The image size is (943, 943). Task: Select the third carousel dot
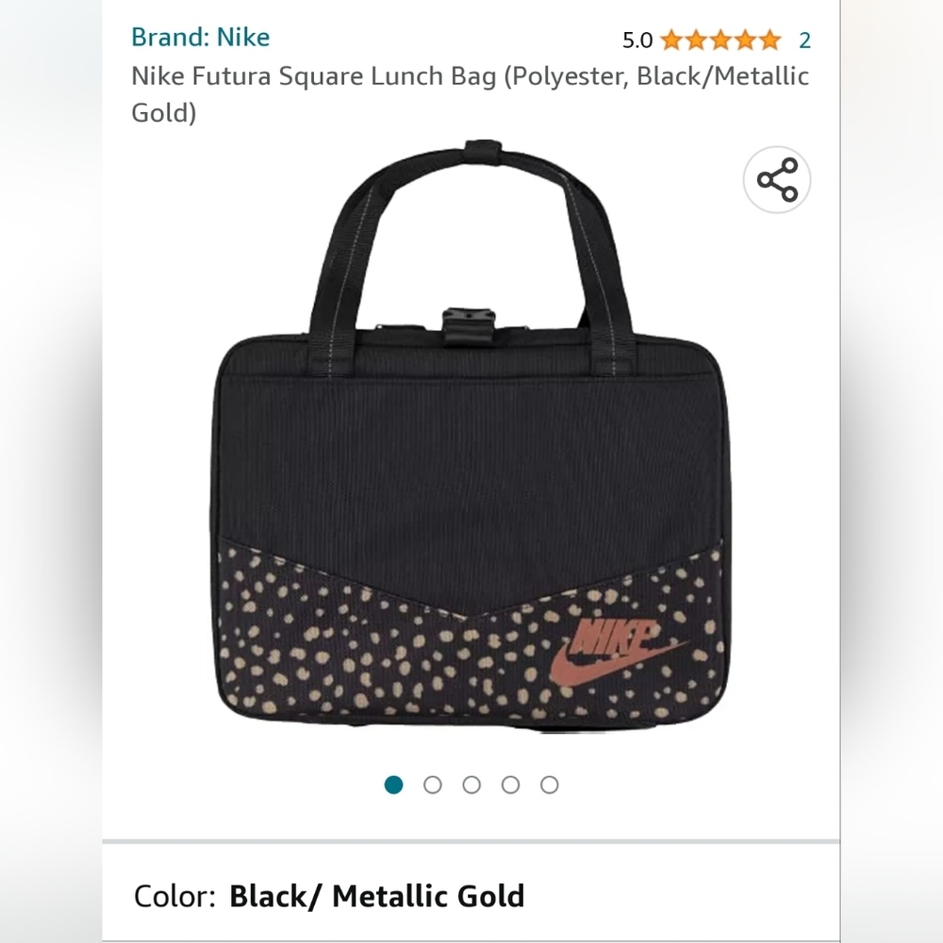coord(471,784)
